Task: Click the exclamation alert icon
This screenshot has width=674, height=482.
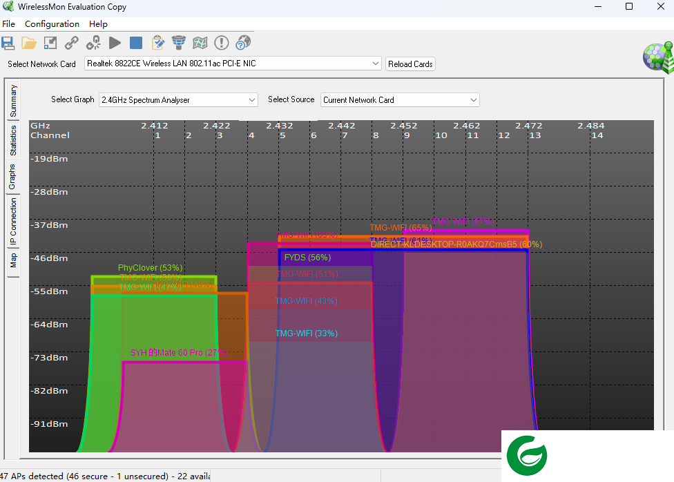Action: point(222,43)
